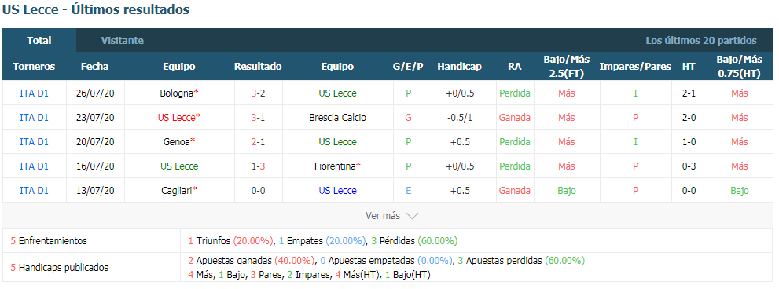Open the 0-0 match result
This screenshot has height=289, width=779.
click(x=258, y=191)
